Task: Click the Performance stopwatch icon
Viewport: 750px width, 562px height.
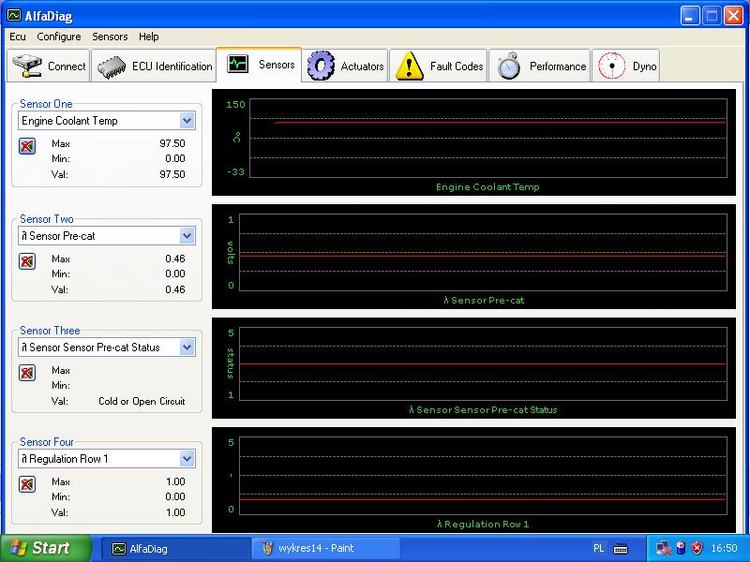Action: point(509,67)
